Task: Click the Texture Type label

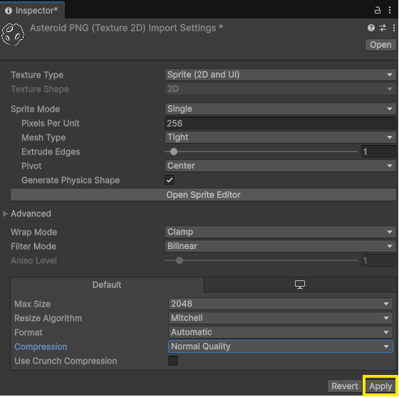Action: click(x=37, y=75)
